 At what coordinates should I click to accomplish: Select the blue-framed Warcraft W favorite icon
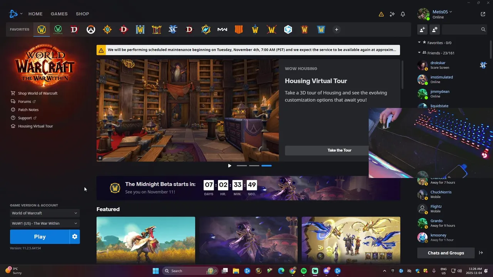321,30
